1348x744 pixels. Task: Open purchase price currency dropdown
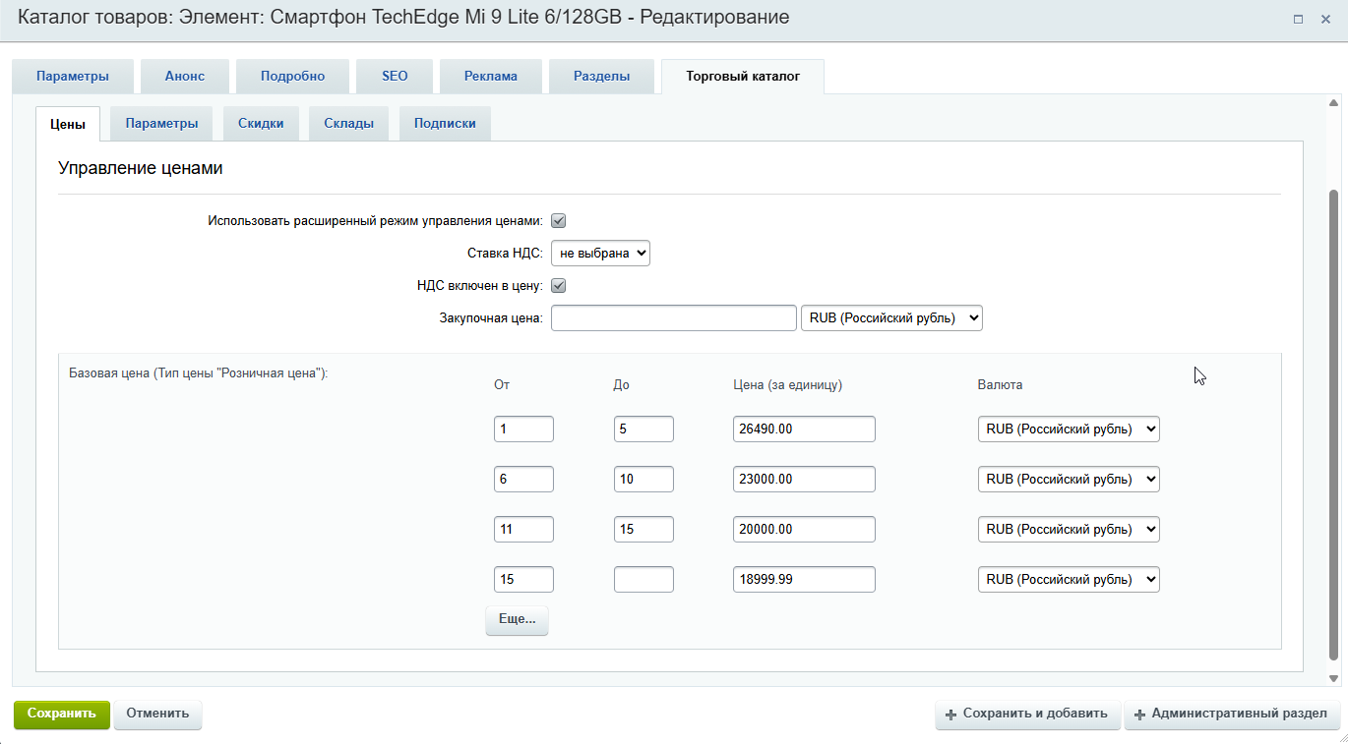891,318
